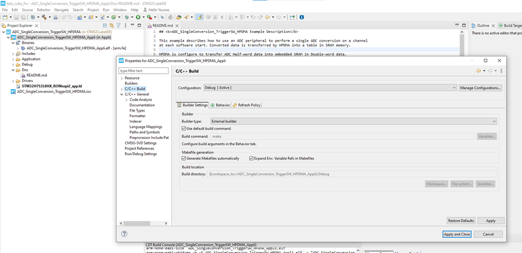
Task: Click the filter funnel icon in Project Explorer
Action: click(118, 25)
